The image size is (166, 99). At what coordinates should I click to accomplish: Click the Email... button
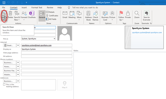(10, 45)
